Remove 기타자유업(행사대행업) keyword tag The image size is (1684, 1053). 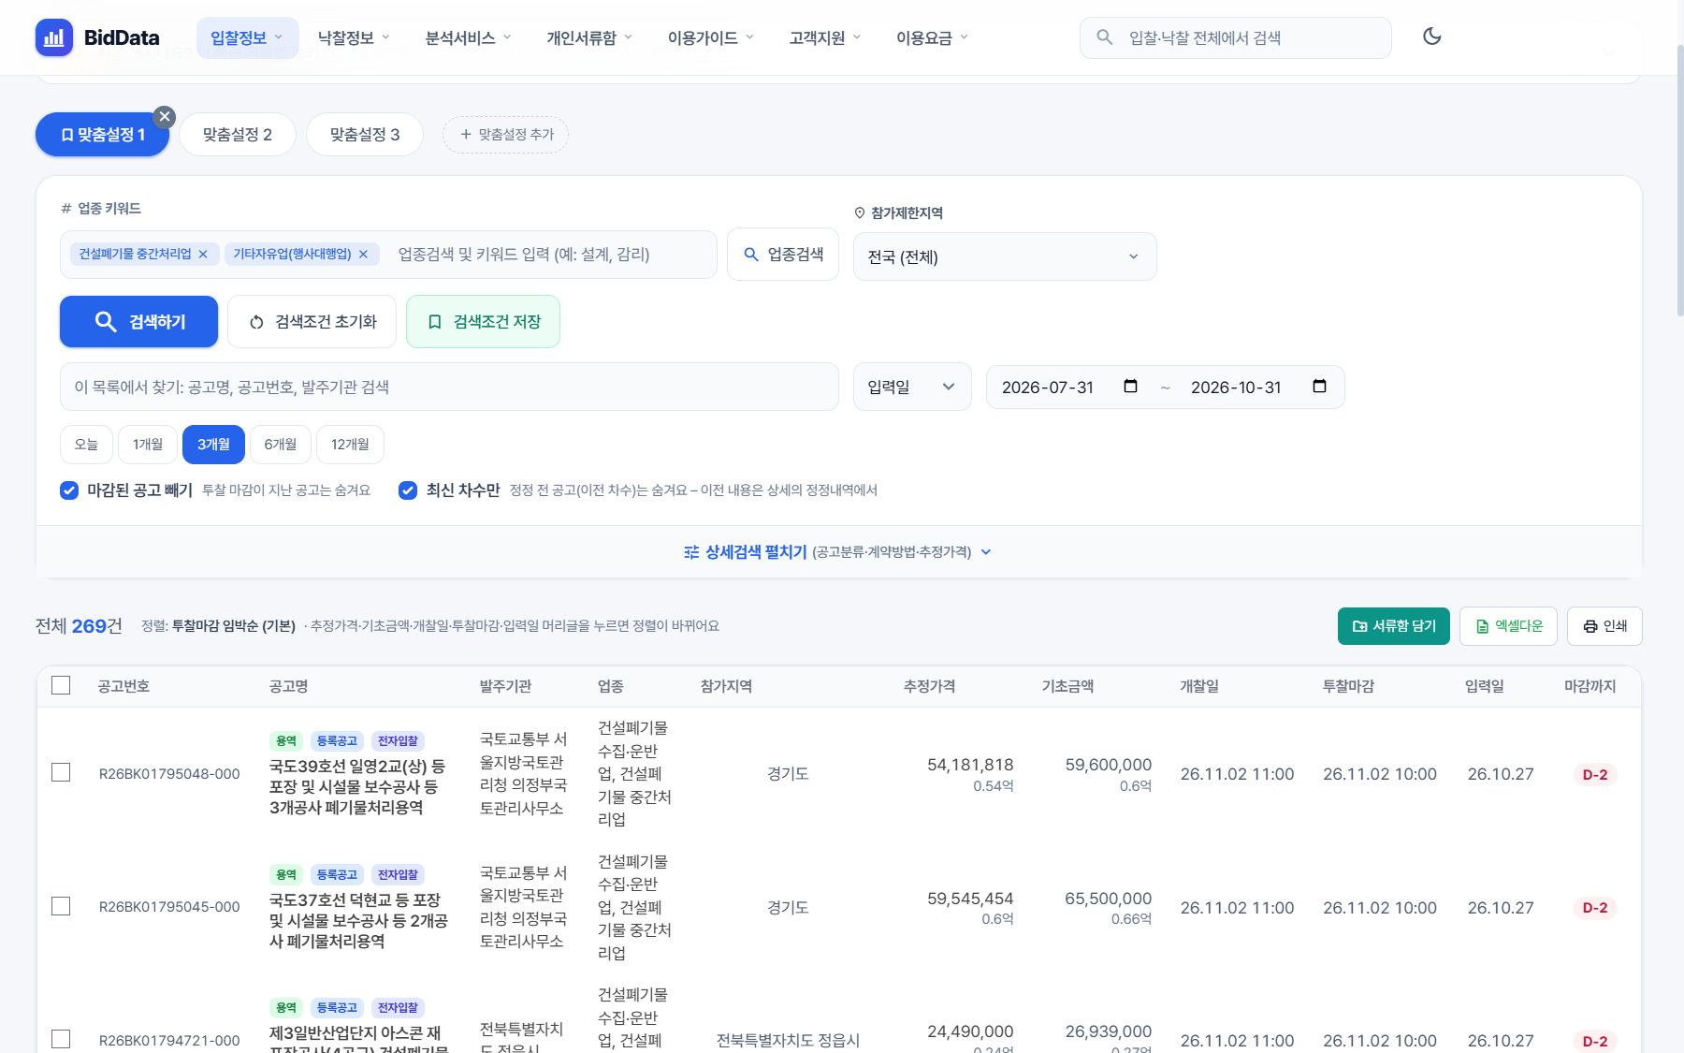(363, 254)
